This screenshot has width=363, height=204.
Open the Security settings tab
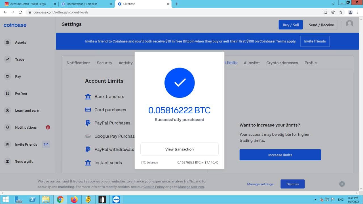point(104,63)
